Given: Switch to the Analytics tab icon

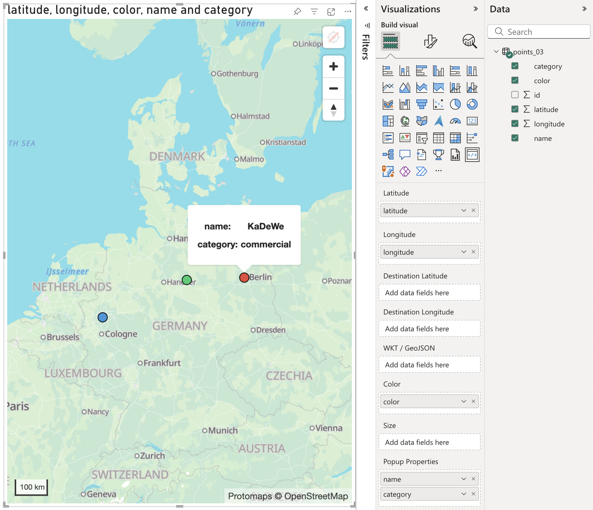Looking at the screenshot, I should coord(470,41).
